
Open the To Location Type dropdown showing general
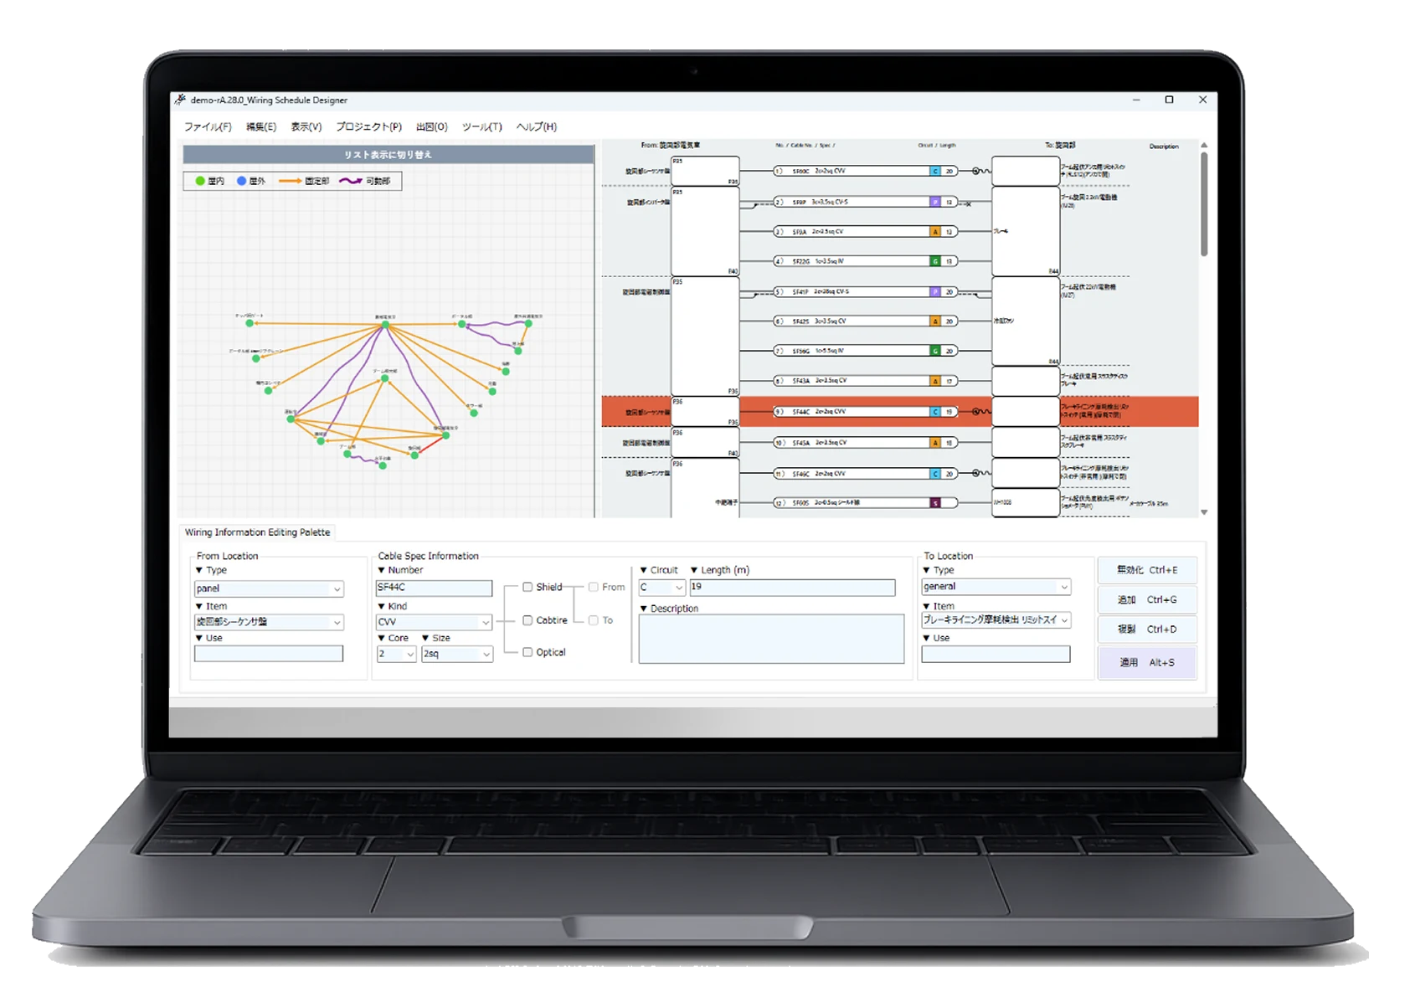point(996,587)
